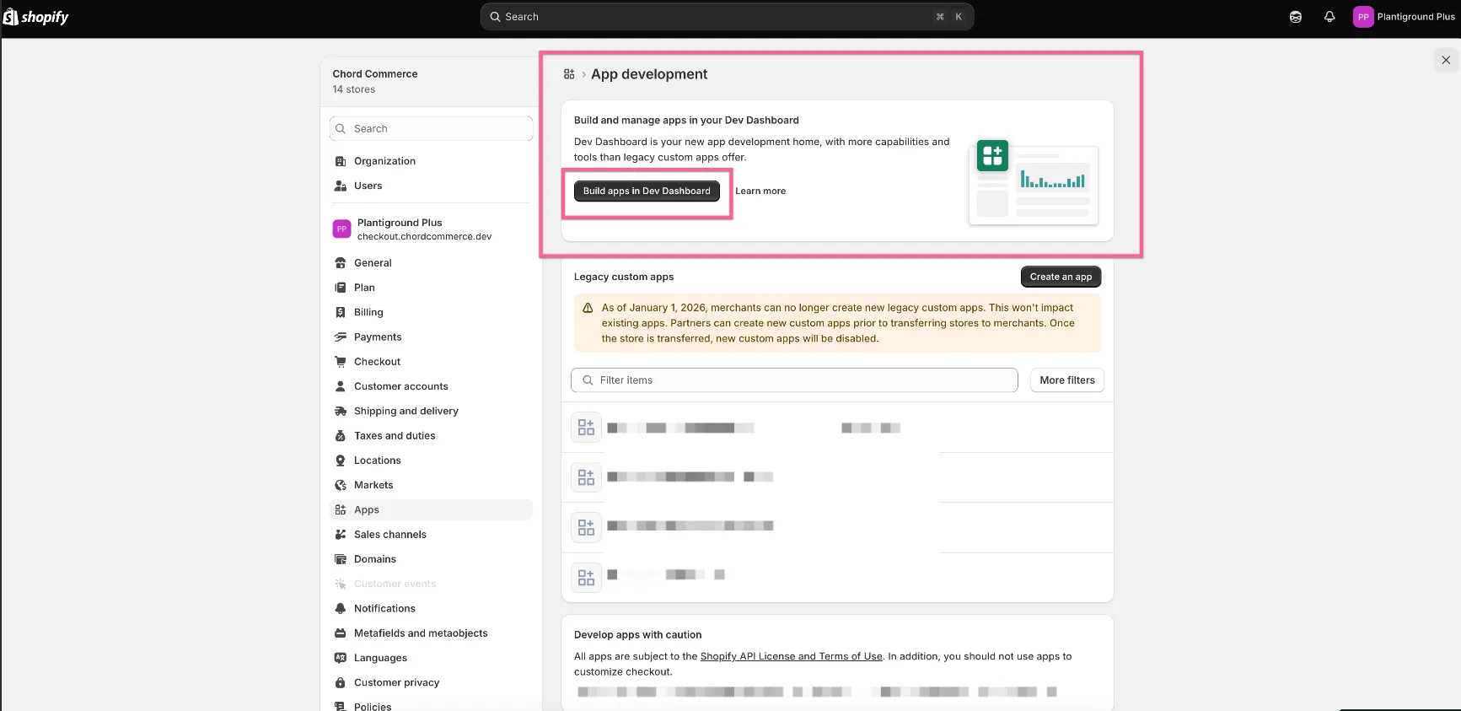Open Sales channels settings
This screenshot has height=711, width=1461.
pyautogui.click(x=431, y=535)
